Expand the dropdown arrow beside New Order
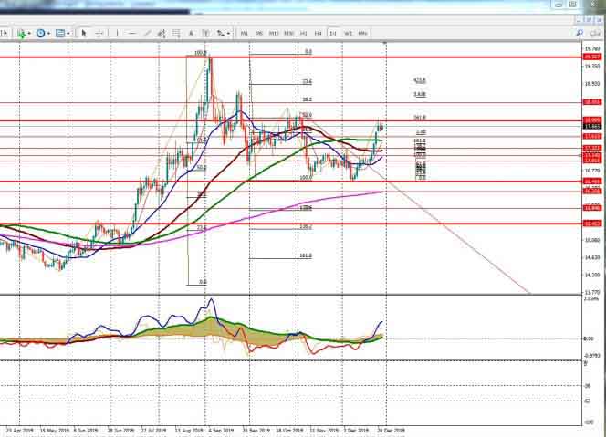Viewport: 606px width, 437px height. click(29, 34)
